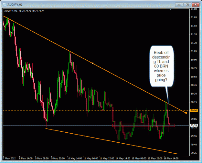The width and height of the screenshot is (202, 163).
Task: Maximize the AUDJPY,H1 chart window
Action: (187, 5)
